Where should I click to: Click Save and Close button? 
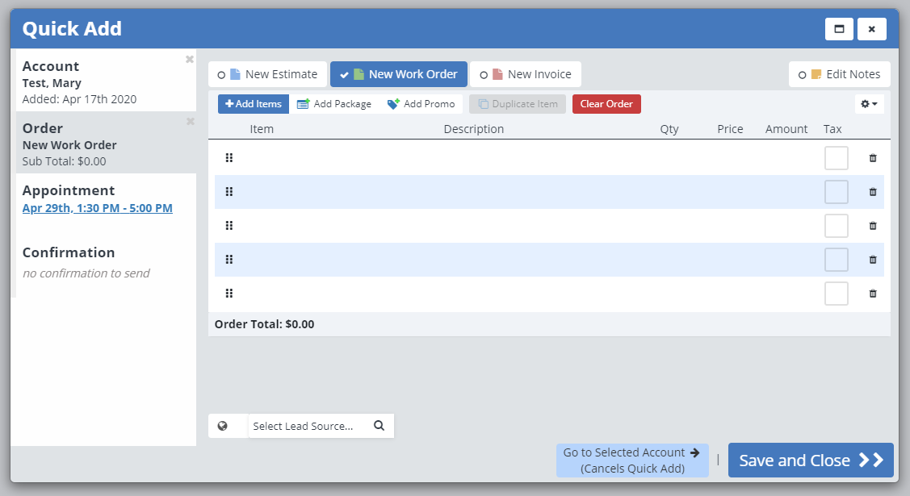[810, 461]
